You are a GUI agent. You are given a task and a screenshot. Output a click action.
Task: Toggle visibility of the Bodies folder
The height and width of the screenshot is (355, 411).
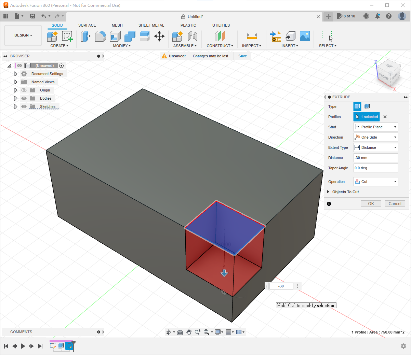(24, 98)
